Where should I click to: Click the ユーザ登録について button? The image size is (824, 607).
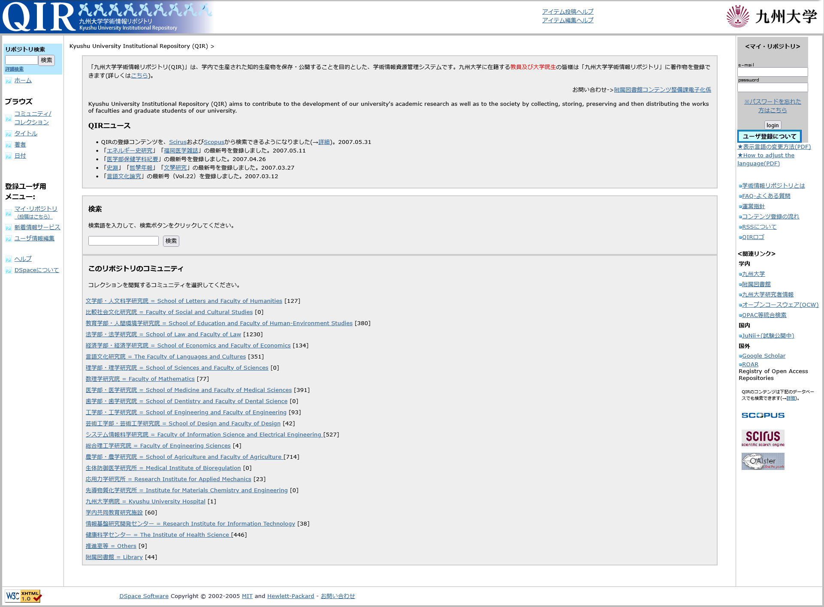point(770,136)
